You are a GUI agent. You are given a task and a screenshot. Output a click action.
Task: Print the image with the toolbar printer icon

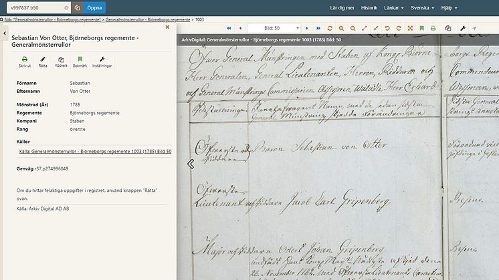(433, 28)
